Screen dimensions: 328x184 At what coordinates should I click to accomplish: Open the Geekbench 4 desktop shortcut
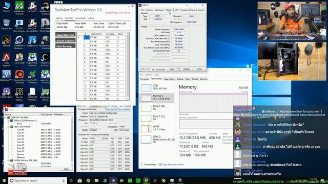[x=32, y=41]
